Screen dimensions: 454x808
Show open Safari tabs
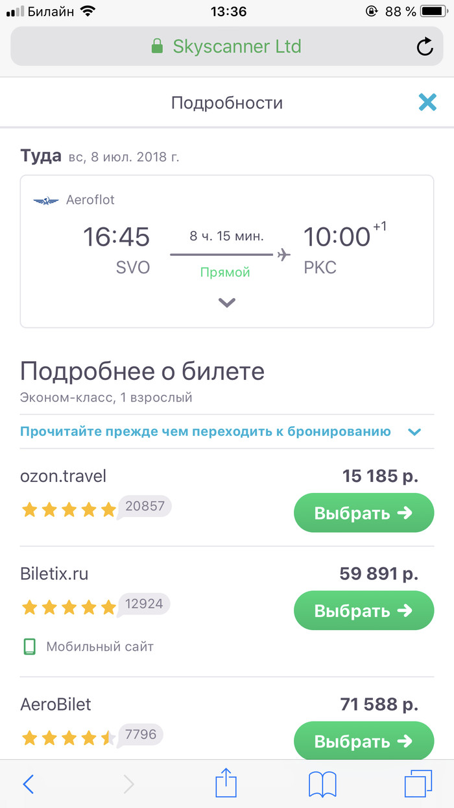(x=418, y=785)
